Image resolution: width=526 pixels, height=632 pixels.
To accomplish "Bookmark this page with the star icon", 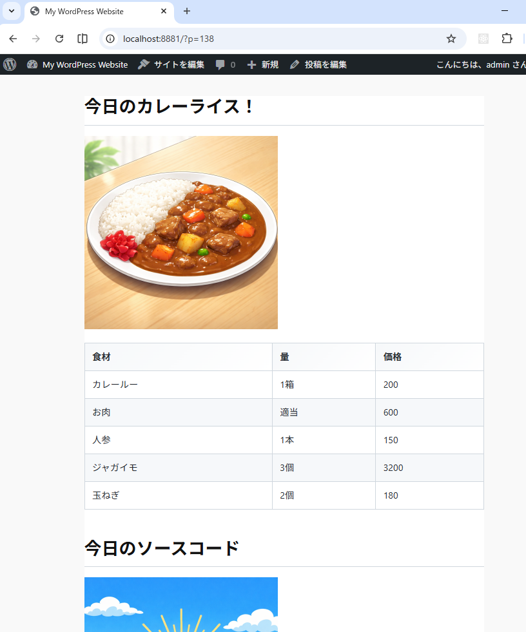I will click(451, 39).
